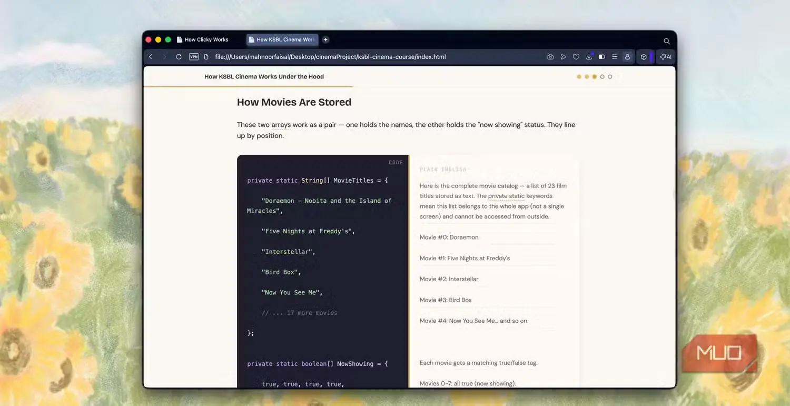This screenshot has width=790, height=406.
Task: Open the player via the play triangle icon
Action: pos(563,57)
